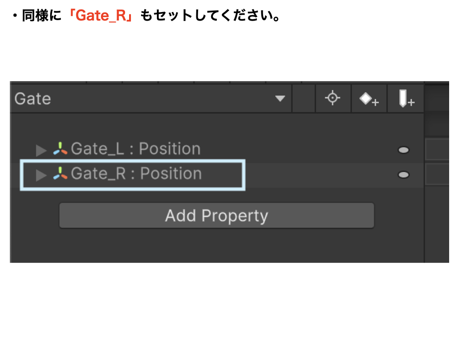Click the timeline track for Gate_R row
The width and height of the screenshot is (459, 344).
[x=437, y=174]
